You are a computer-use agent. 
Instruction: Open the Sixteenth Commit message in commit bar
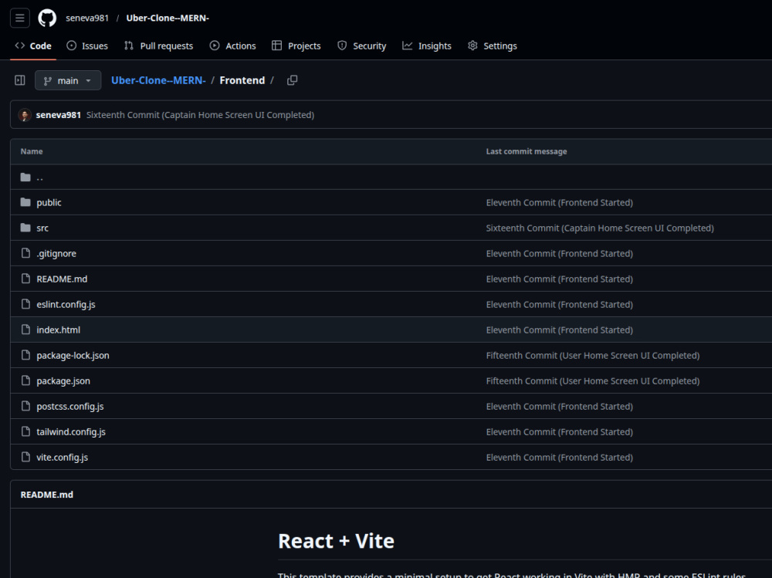click(x=200, y=115)
